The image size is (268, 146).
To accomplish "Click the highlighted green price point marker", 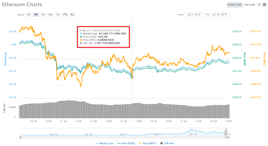I will 132,77.
